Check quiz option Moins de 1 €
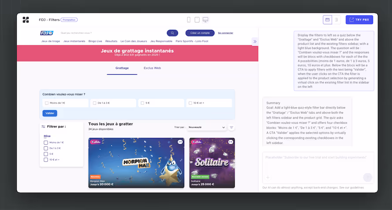The height and width of the screenshot is (210, 392). point(47,103)
